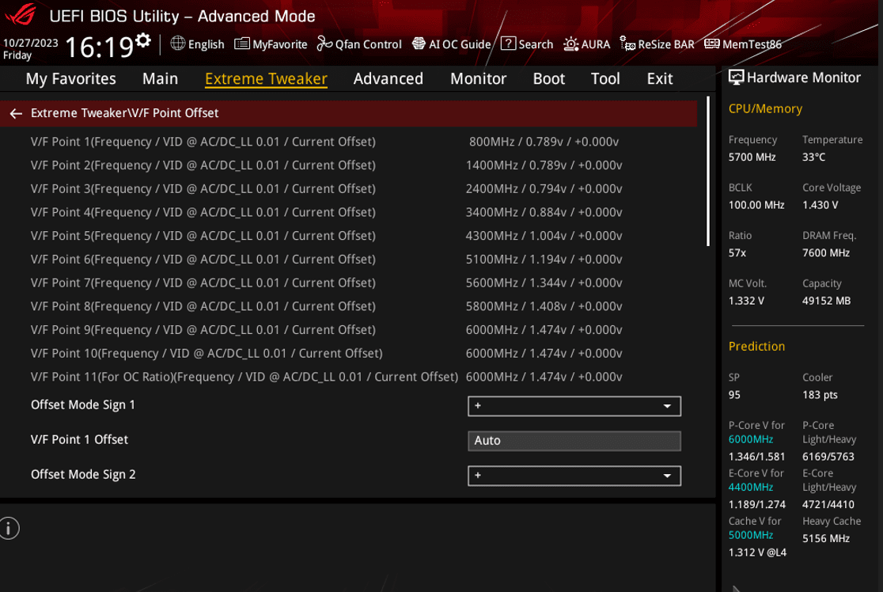The height and width of the screenshot is (592, 883).
Task: Open time settings via gear icon
Action: (x=143, y=40)
